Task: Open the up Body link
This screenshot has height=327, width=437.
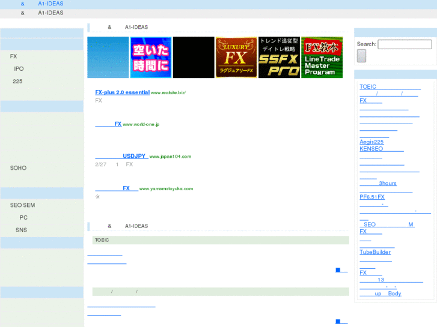Action: [380, 293]
